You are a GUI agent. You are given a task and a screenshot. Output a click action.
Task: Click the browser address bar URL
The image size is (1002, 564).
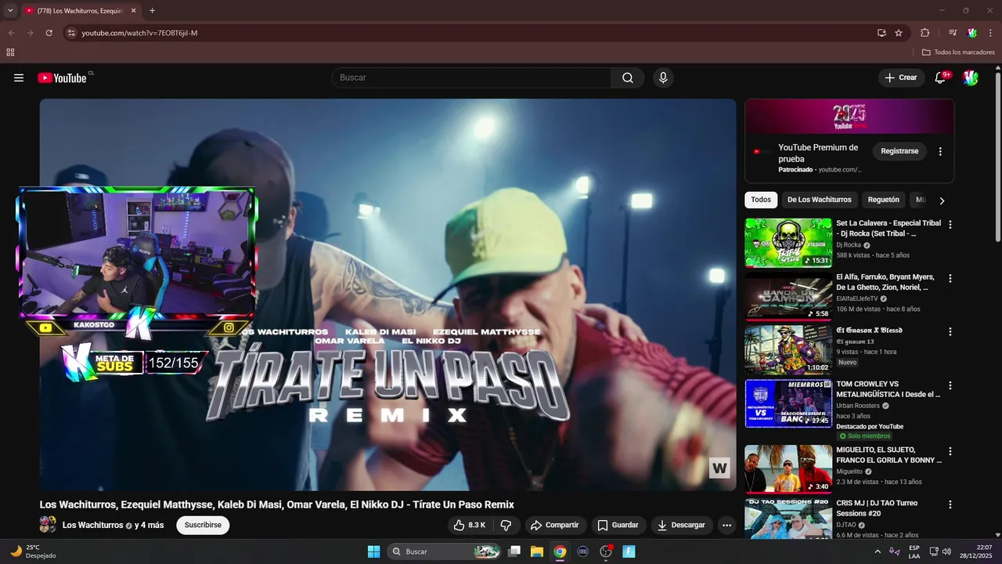[x=139, y=33]
